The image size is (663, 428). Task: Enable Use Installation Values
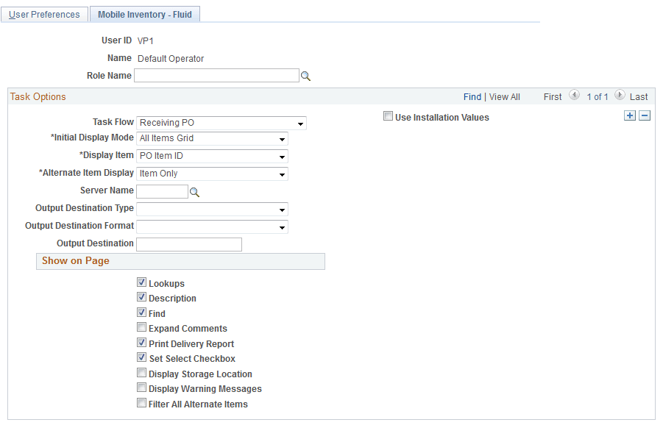pos(389,116)
